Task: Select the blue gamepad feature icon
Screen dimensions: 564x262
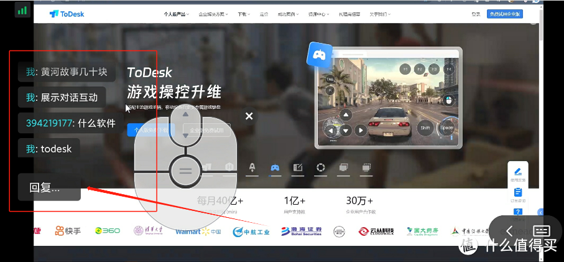Action: pyautogui.click(x=275, y=167)
